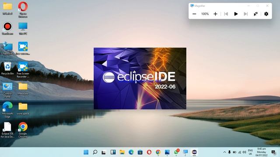This screenshot has height=157, width=280.
Task: Click the network tray icon
Action: tap(239, 152)
